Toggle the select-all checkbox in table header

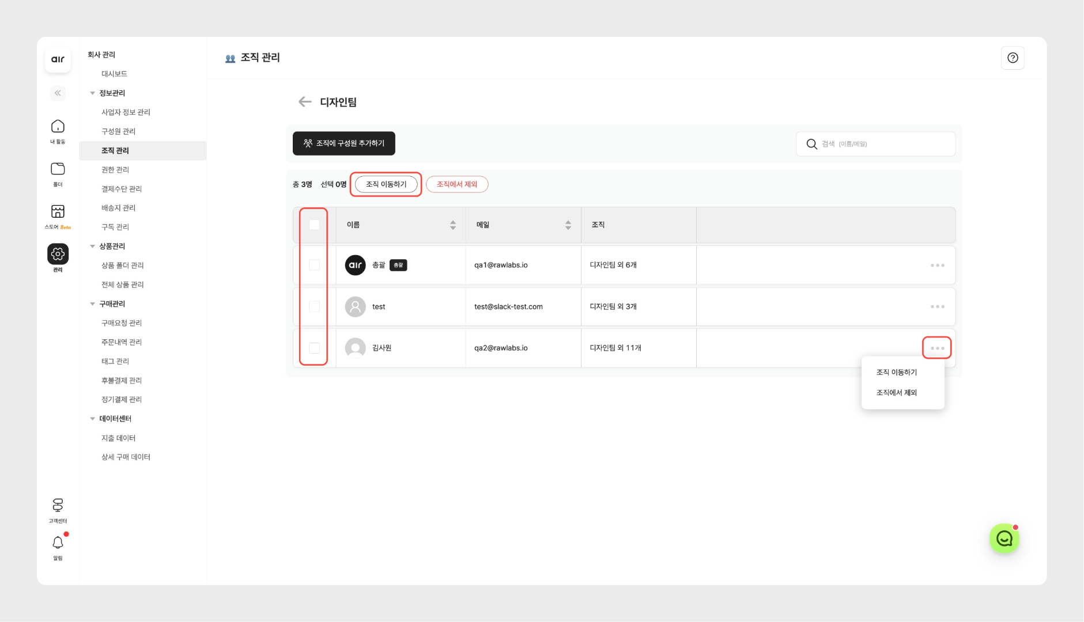click(314, 225)
